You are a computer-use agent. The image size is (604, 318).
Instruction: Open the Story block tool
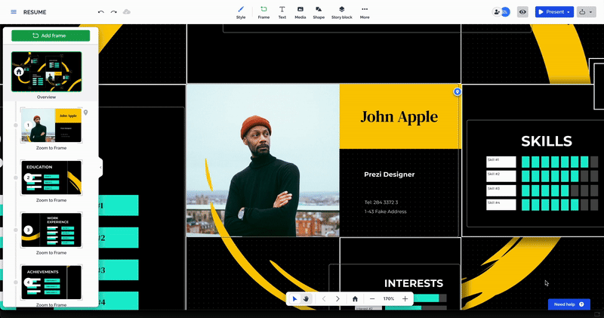pyautogui.click(x=342, y=12)
